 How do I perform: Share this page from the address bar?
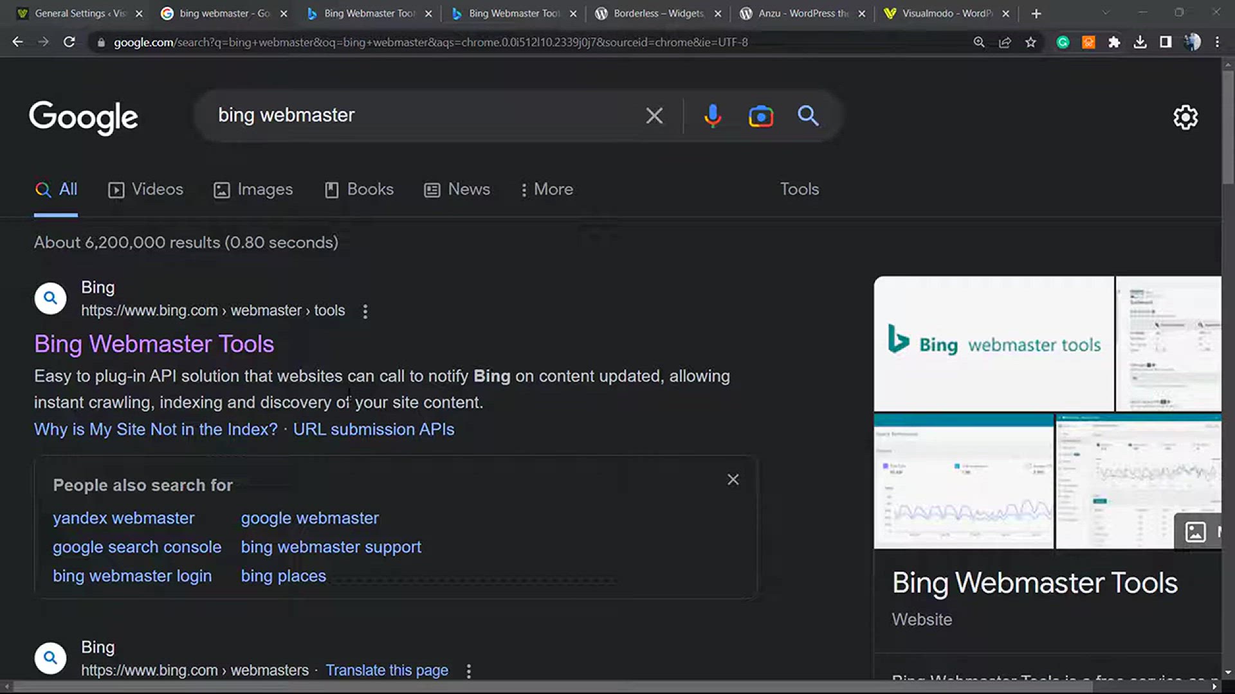(1005, 42)
